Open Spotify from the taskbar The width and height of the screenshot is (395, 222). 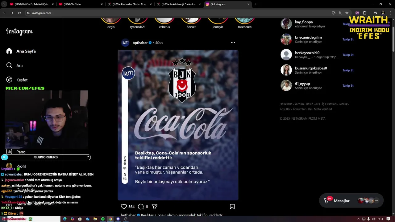click(103, 219)
